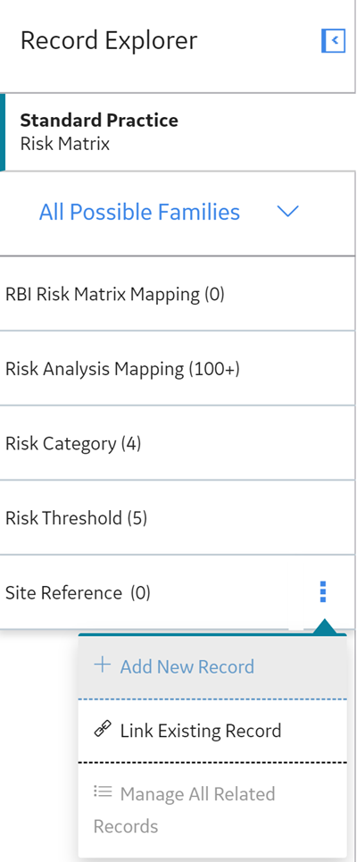
Task: Select the Risk Category (4) family
Action: (x=178, y=443)
